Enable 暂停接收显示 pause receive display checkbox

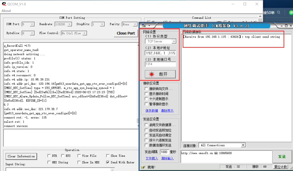[146, 104]
